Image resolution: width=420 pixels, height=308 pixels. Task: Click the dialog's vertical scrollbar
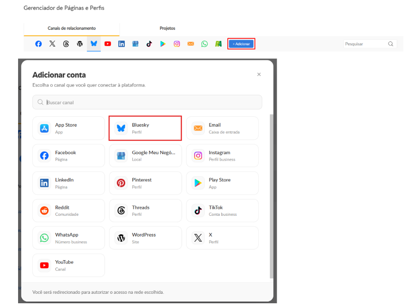click(272, 196)
